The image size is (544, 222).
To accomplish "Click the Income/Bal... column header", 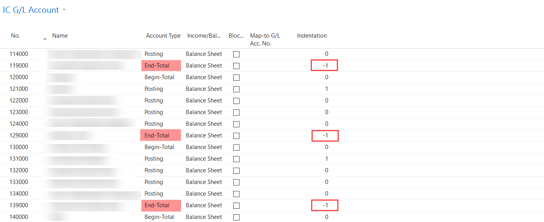I will 204,36.
